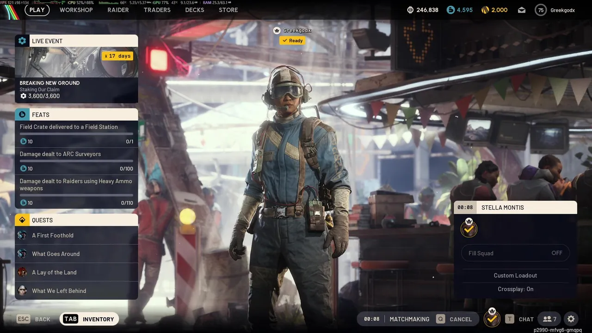This screenshot has height=333, width=592.
Task: Click the A Lay of the Land quest giver portrait
Action: tap(22, 272)
